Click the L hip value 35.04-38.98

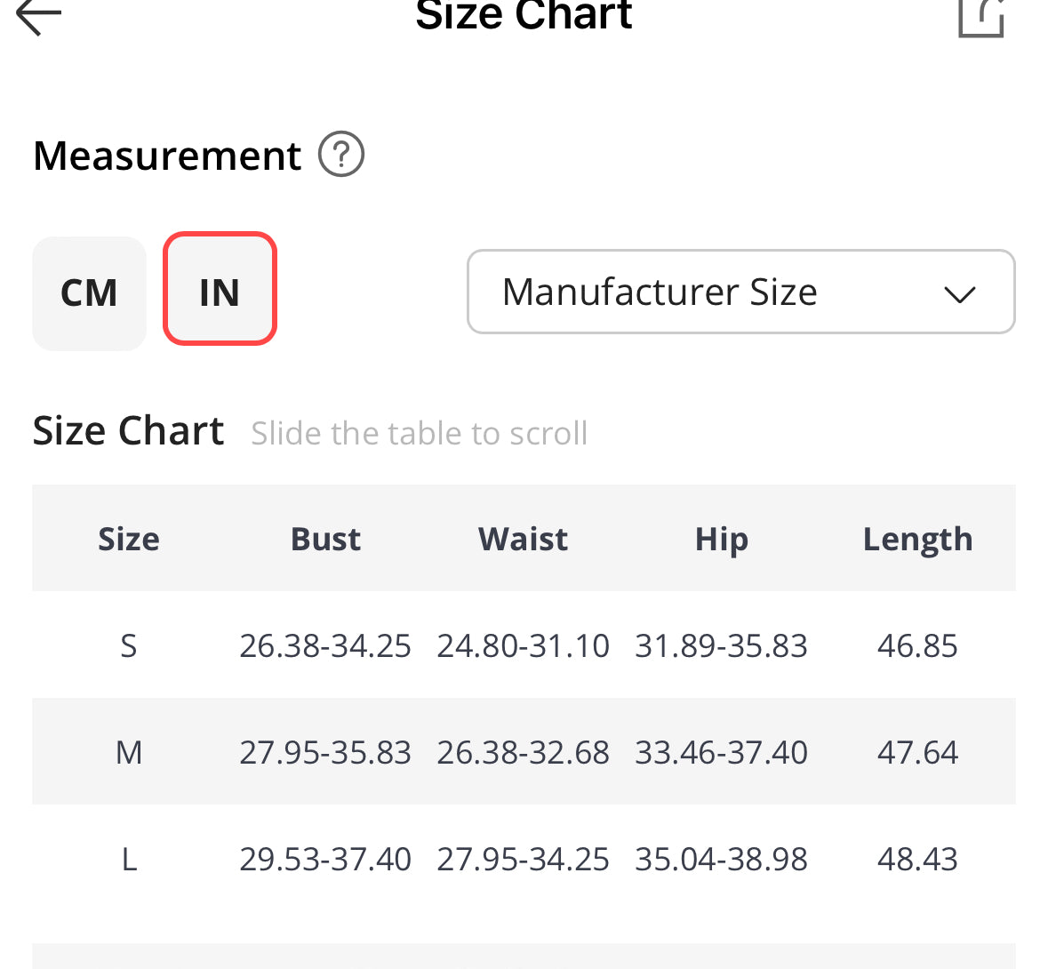point(721,860)
